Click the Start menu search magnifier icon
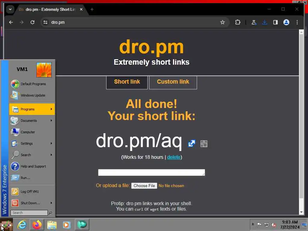Image resolution: width=308 pixels, height=231 pixels. click(x=51, y=213)
